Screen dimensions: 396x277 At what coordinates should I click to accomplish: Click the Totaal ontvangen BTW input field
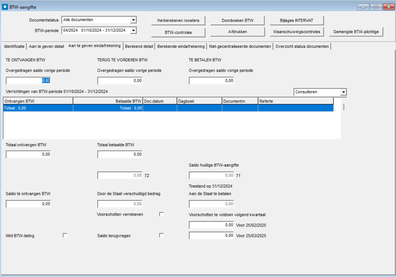[29, 154]
